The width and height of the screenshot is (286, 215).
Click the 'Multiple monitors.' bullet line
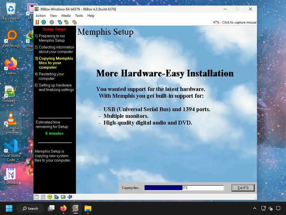(x=123, y=116)
